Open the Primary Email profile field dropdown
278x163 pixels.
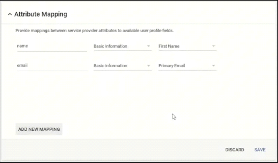tap(187, 66)
